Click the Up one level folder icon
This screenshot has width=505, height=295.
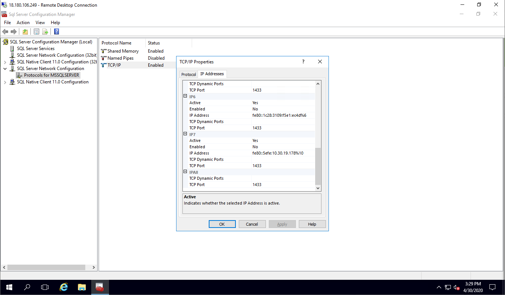tap(25, 32)
